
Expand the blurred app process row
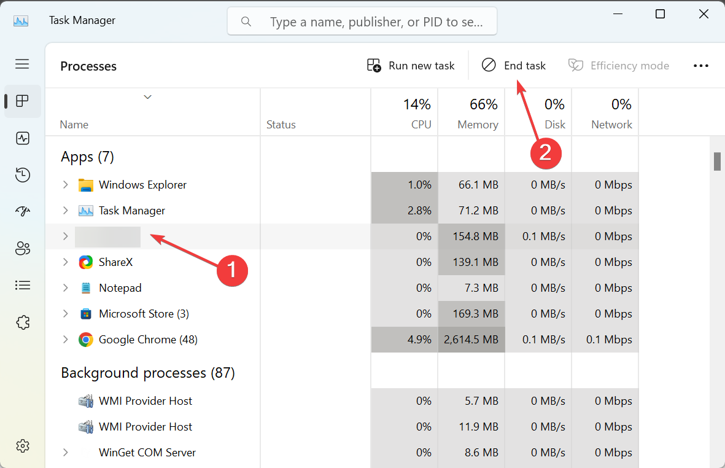[x=65, y=236]
